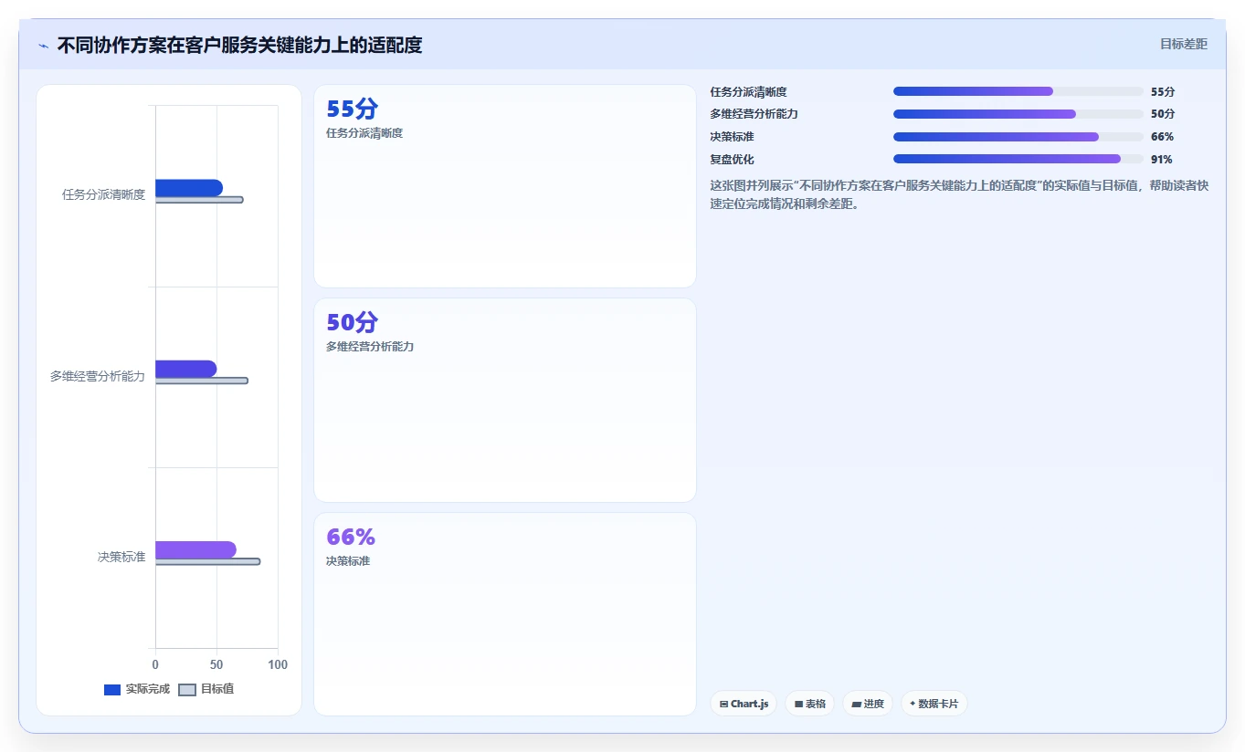Select the gray target bar for 任务分派清晰度
The height and width of the screenshot is (752, 1245).
(199, 200)
